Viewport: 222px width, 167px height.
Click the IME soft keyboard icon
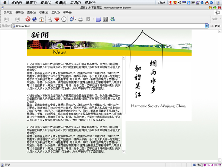coord(216,165)
